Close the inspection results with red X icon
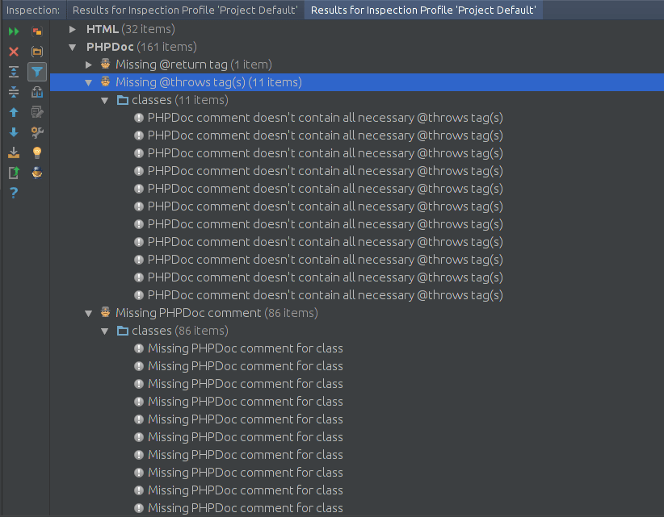Screen dimensions: 664x517 13,52
